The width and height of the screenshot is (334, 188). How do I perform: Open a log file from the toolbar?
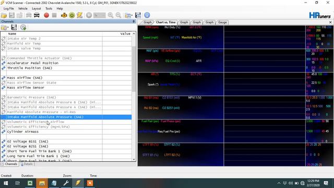click(x=4, y=15)
